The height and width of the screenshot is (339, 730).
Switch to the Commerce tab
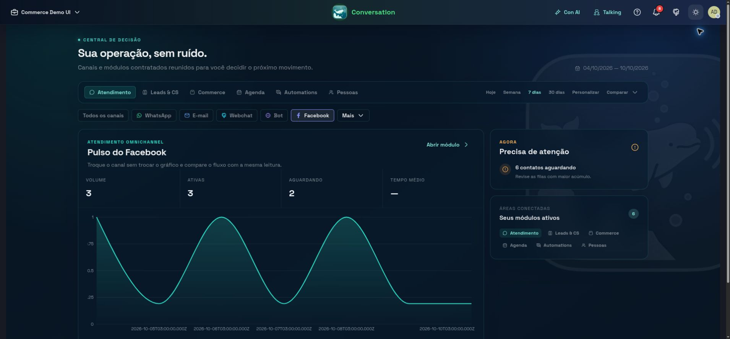pyautogui.click(x=208, y=92)
